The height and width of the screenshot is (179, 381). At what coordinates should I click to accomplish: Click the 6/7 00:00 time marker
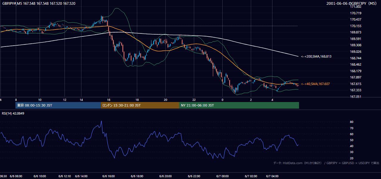pyautogui.click(x=222, y=176)
